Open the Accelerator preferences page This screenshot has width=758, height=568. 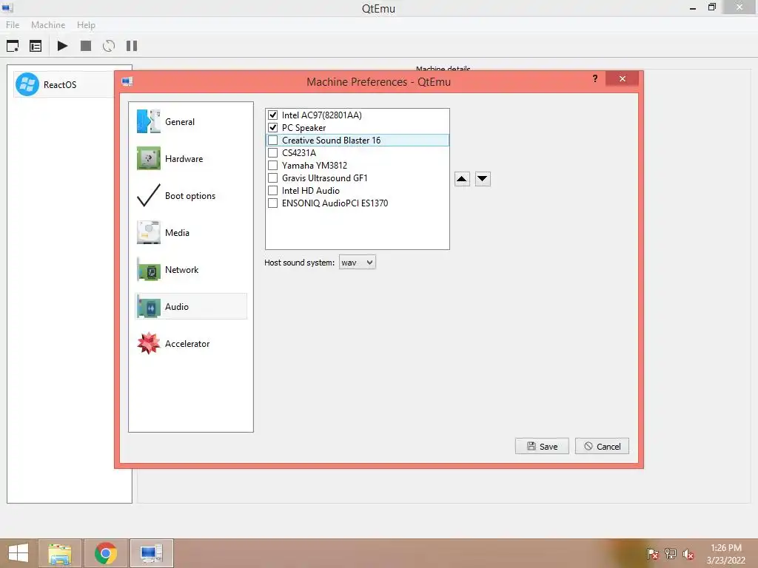point(192,344)
